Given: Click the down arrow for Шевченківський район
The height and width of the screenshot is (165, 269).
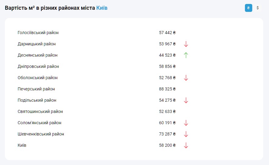Looking at the screenshot, I should 186,134.
